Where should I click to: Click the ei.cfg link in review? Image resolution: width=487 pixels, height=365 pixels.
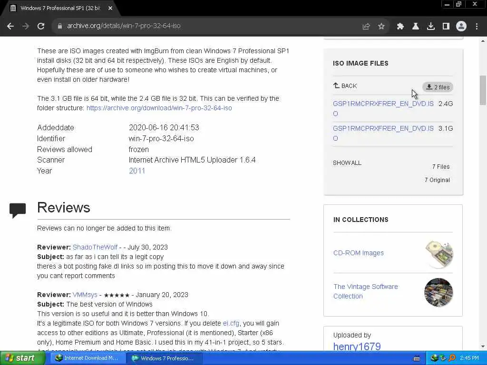pyautogui.click(x=231, y=323)
